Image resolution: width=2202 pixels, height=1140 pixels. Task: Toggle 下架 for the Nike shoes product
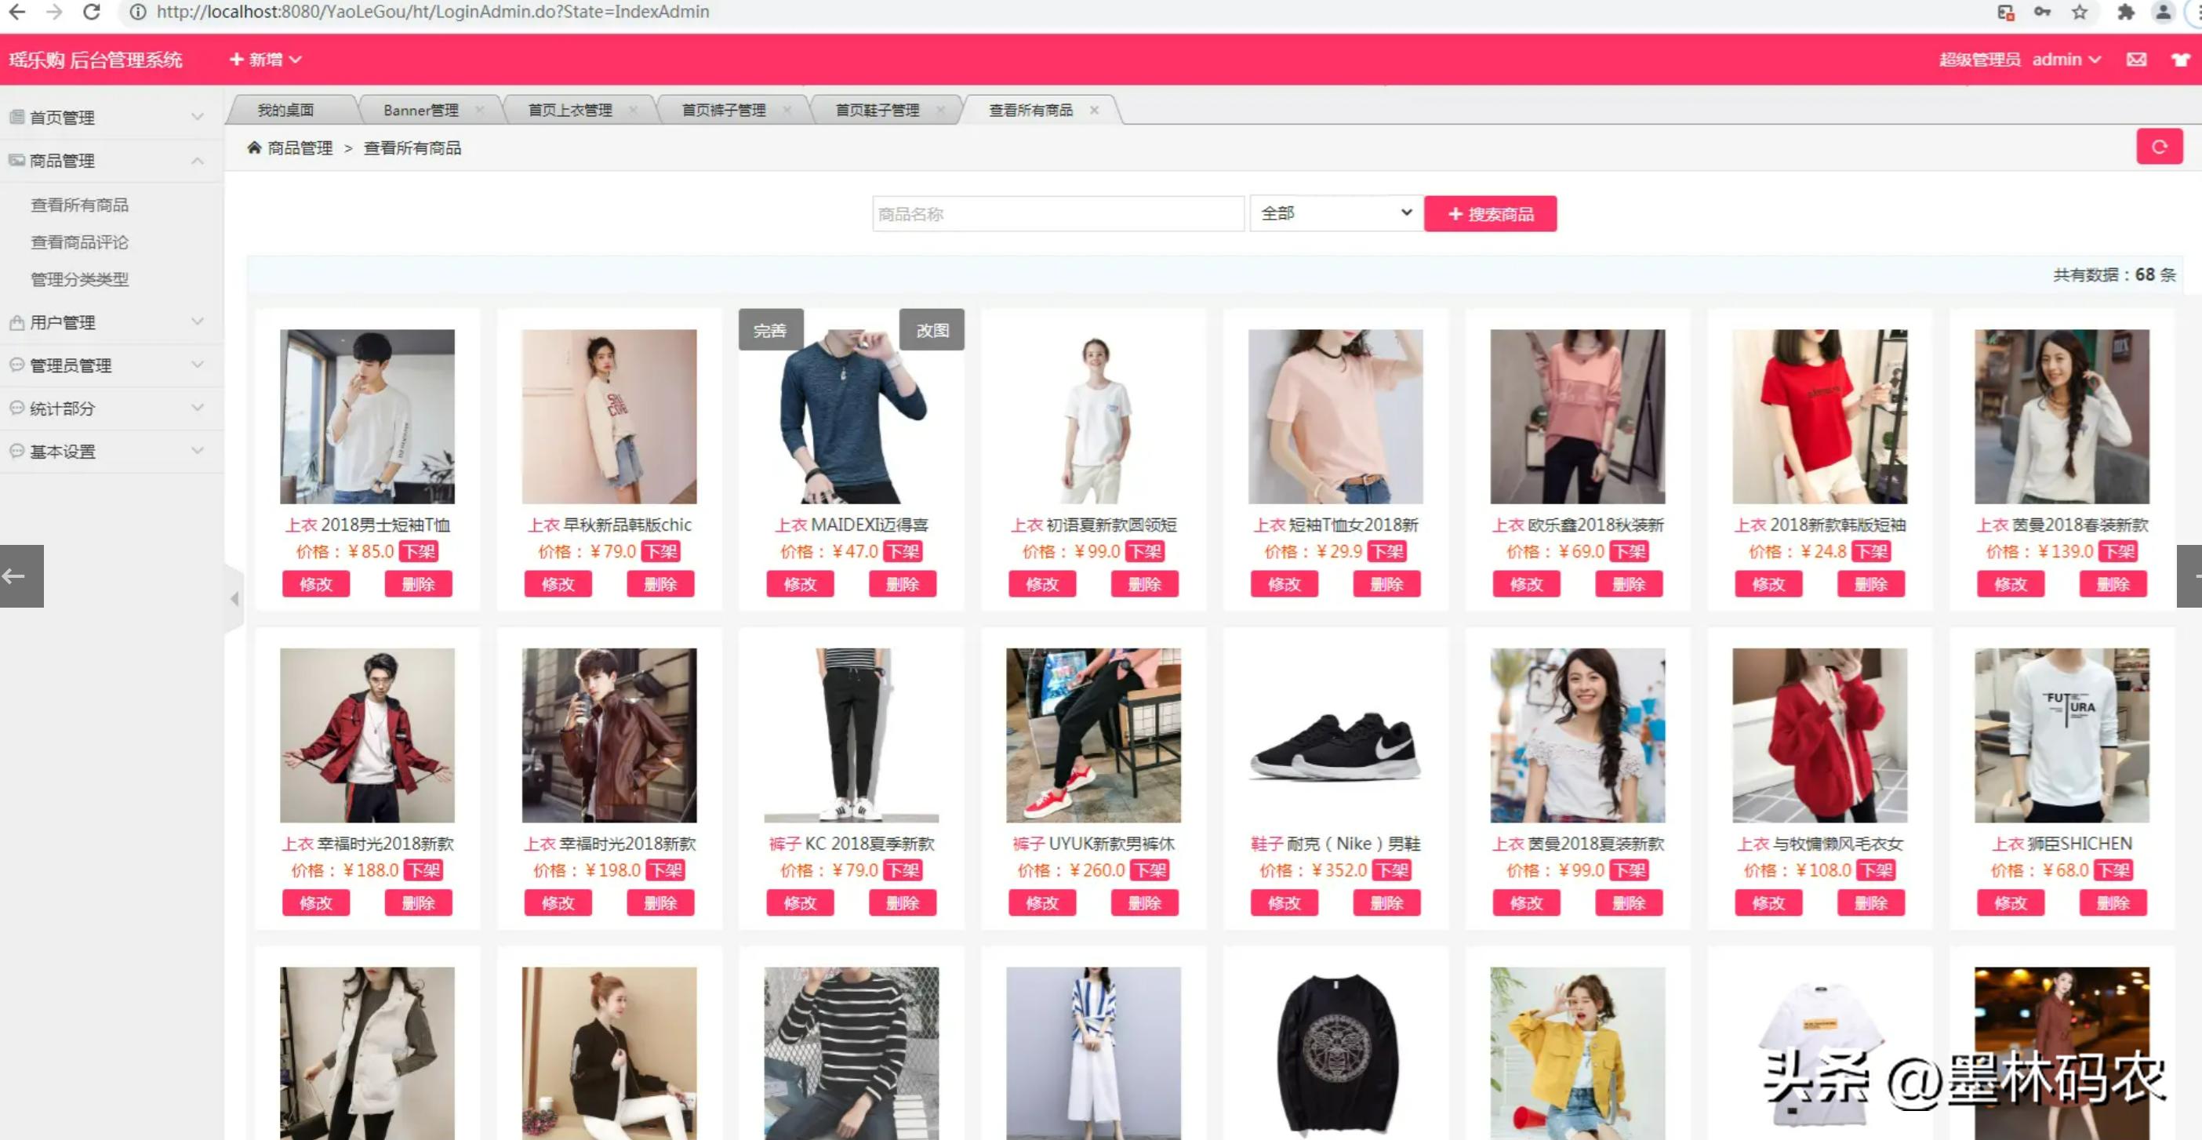pyautogui.click(x=1391, y=871)
